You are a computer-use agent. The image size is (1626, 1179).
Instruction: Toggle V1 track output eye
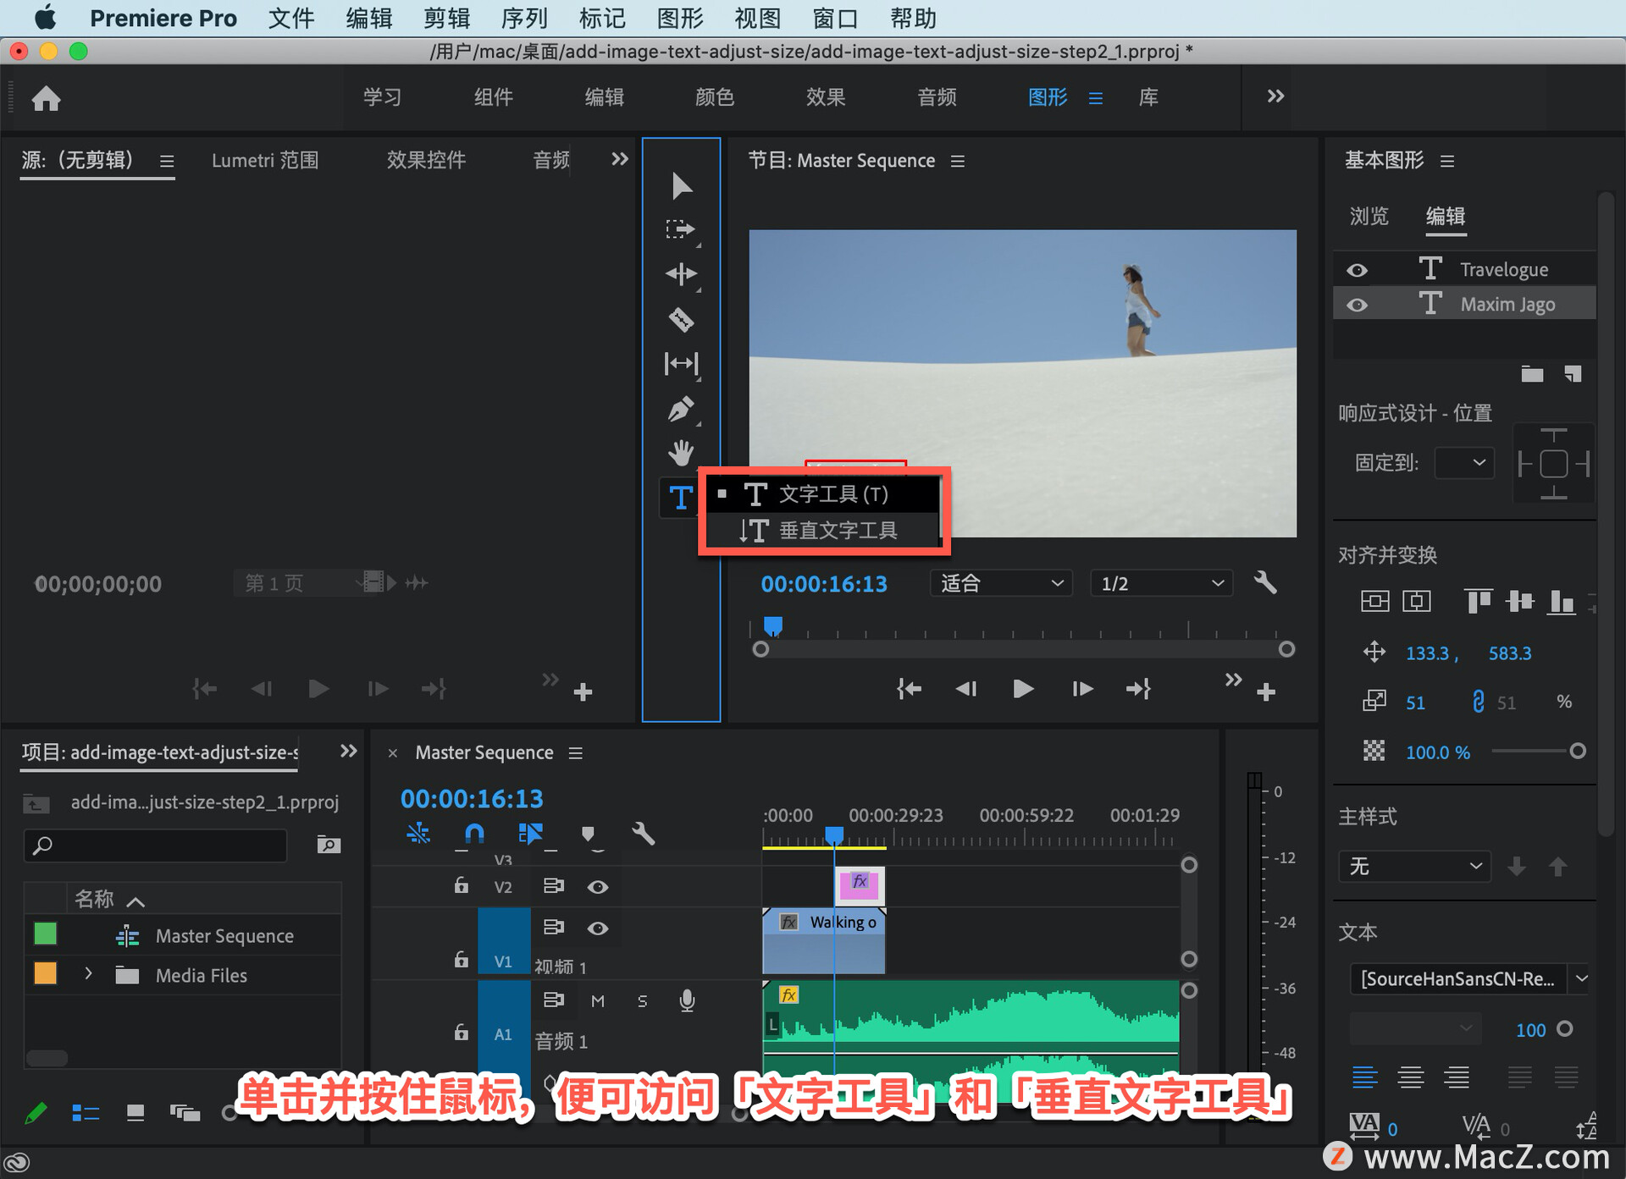click(598, 928)
